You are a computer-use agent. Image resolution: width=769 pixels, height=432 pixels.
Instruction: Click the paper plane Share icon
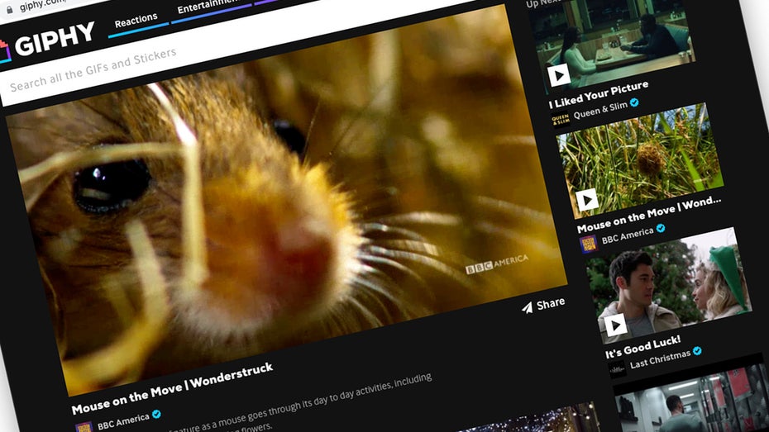(527, 307)
